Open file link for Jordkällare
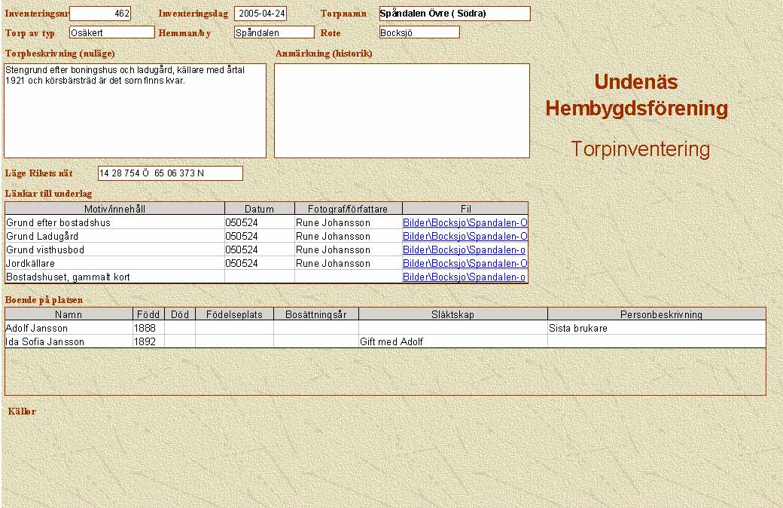The image size is (783, 508). pyautogui.click(x=465, y=264)
